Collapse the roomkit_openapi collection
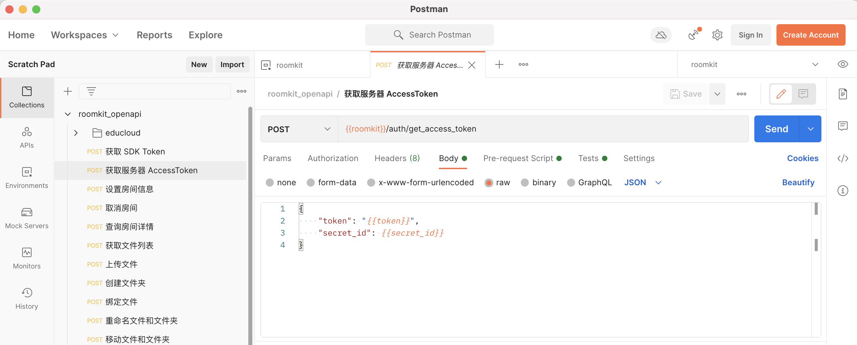 [x=67, y=114]
